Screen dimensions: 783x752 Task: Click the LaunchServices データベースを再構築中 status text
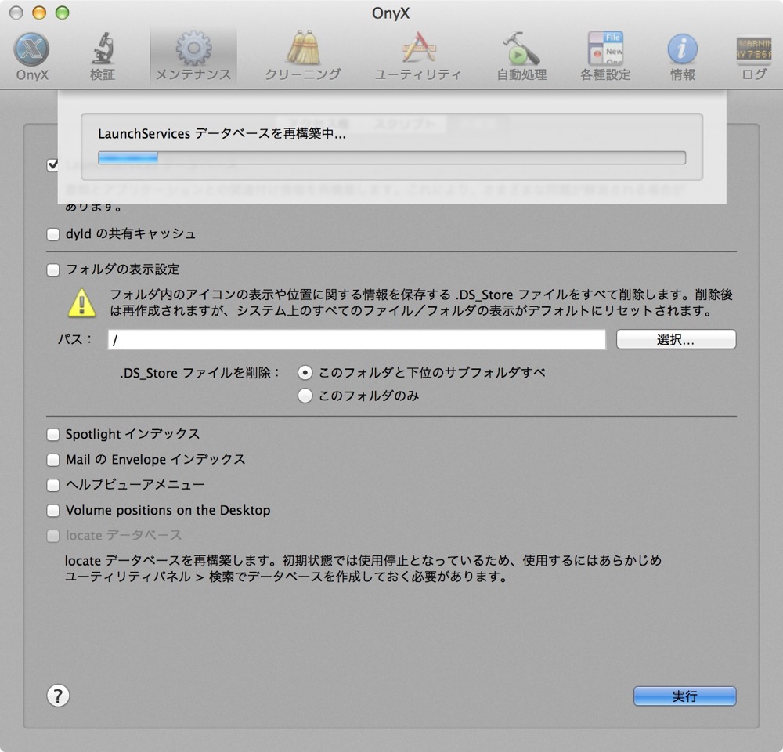pos(222,134)
